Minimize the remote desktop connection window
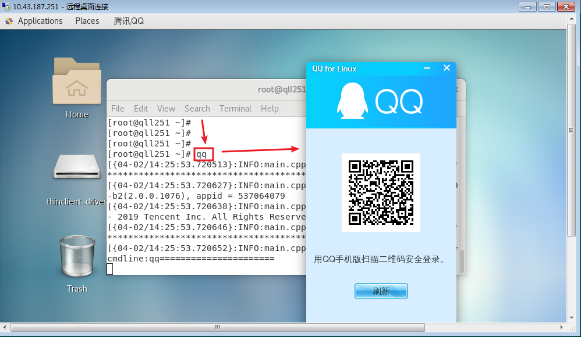 [x=527, y=6]
